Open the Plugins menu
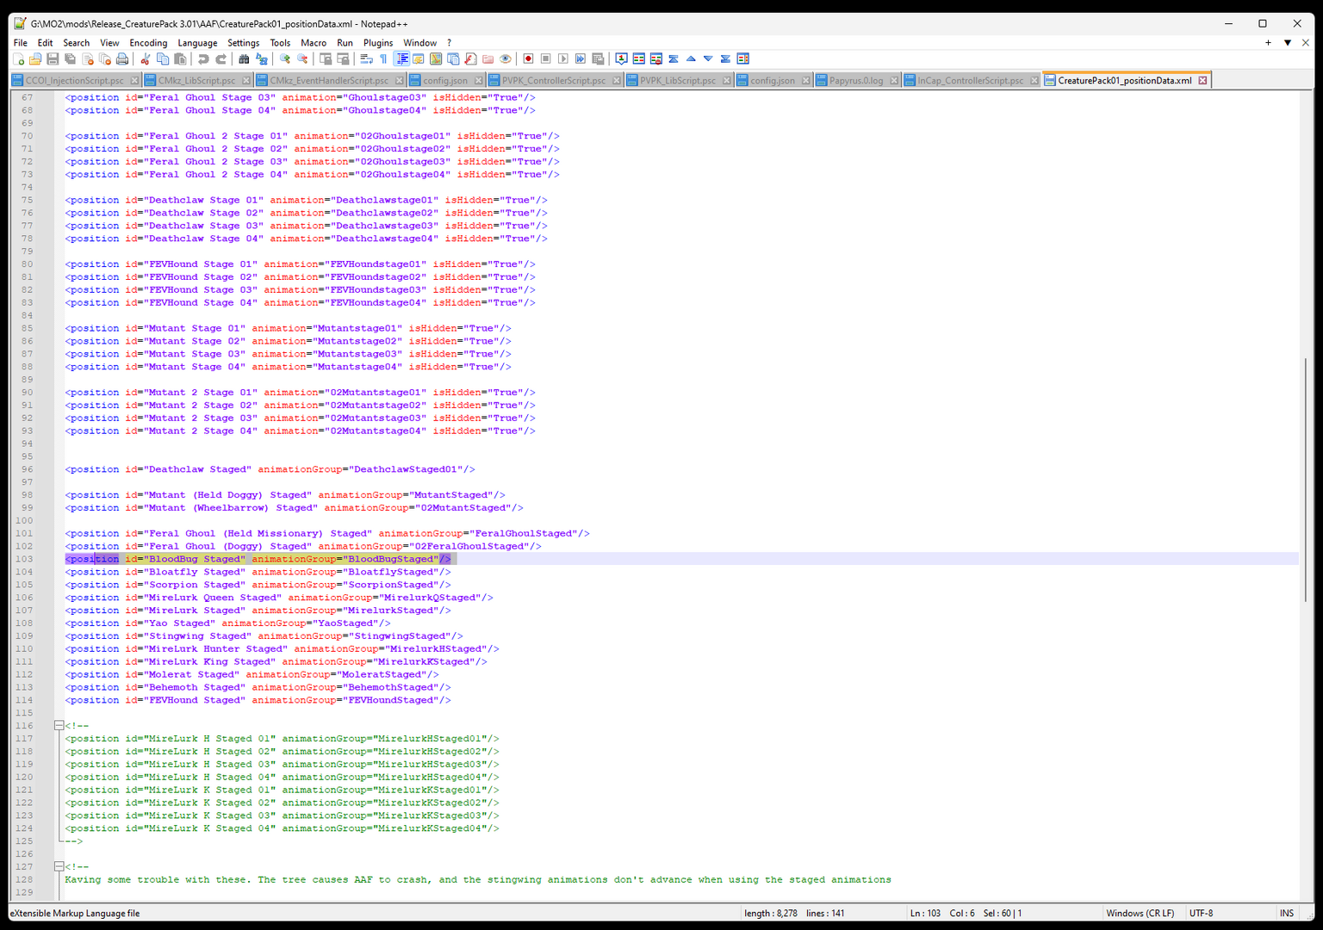The height and width of the screenshot is (930, 1323). [x=378, y=43]
